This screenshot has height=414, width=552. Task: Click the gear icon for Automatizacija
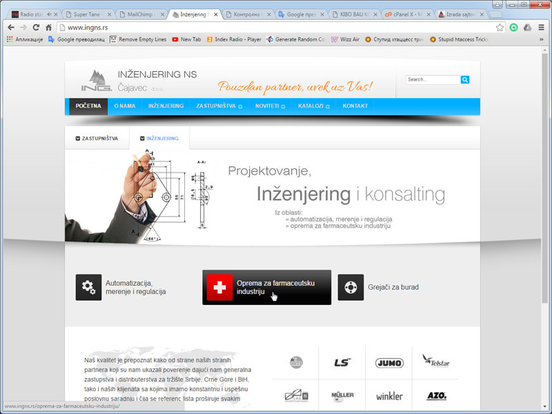click(89, 287)
